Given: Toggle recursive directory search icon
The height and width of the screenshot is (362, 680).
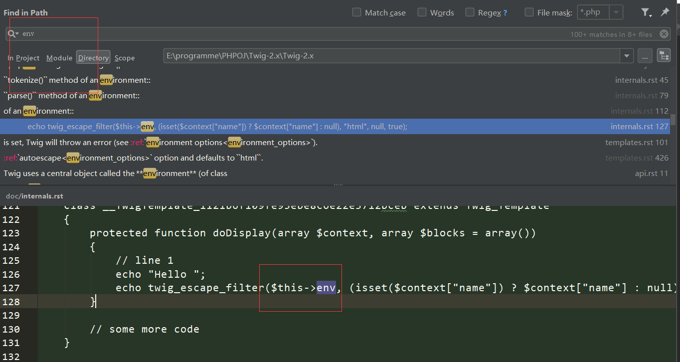Looking at the screenshot, I should click(x=664, y=55).
